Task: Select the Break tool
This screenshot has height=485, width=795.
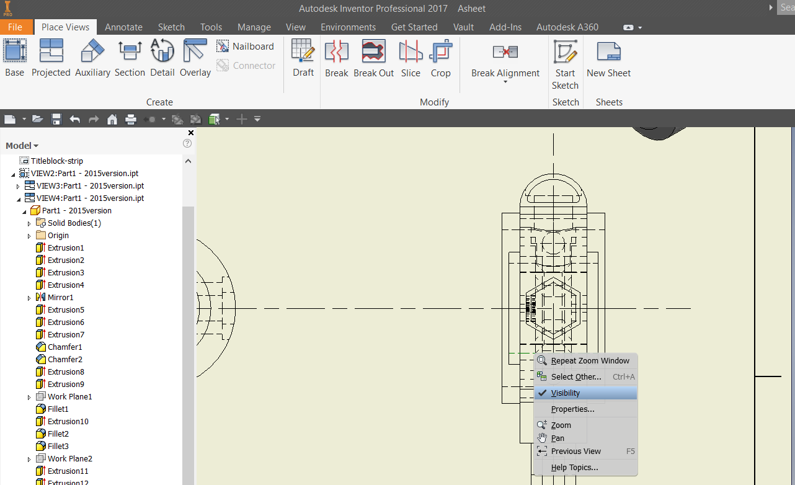Action: pyautogui.click(x=337, y=58)
